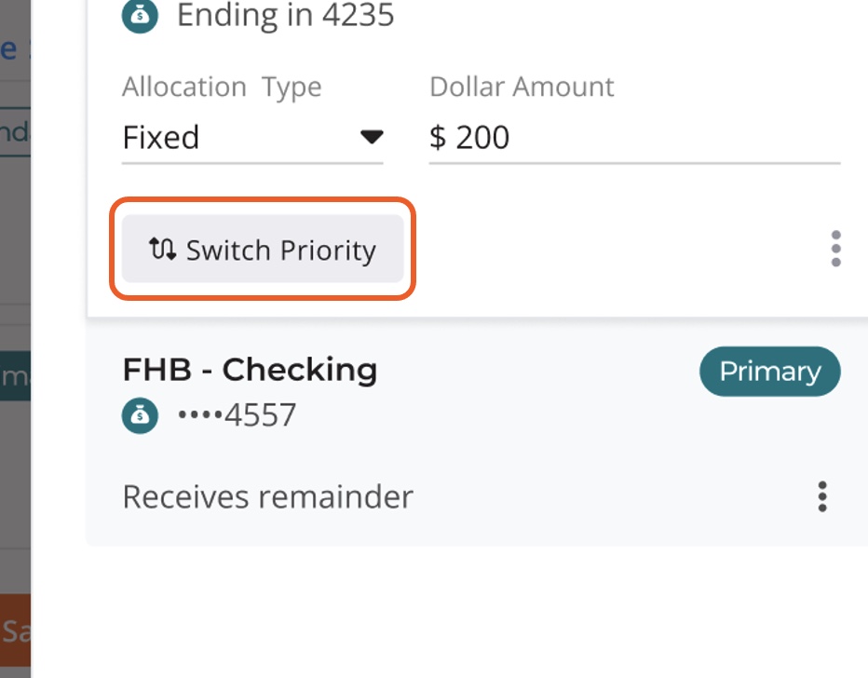
Task: Click the dark teal tab behind the panel at left
Action: pos(16,376)
